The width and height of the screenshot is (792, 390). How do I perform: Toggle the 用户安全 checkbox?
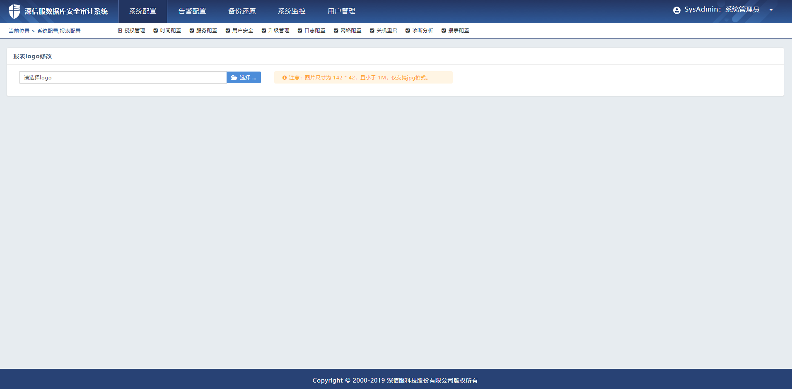(228, 31)
